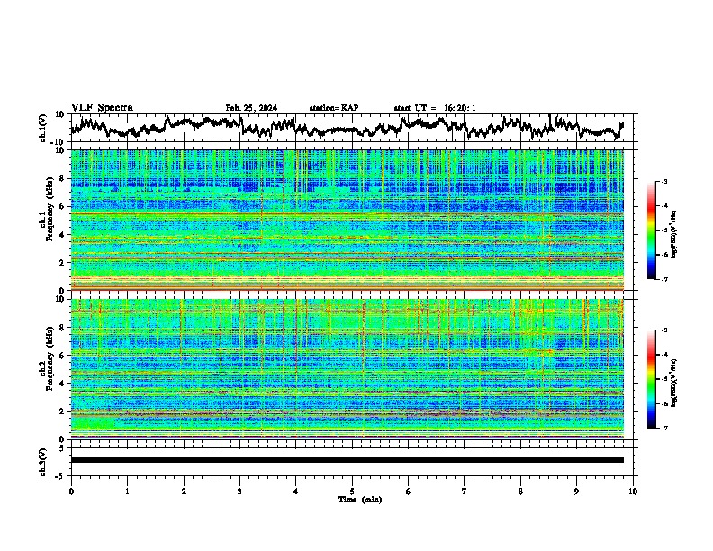Click the ch.1 spectrogram 4 kHz tick label
The image size is (713, 551).
coord(63,235)
